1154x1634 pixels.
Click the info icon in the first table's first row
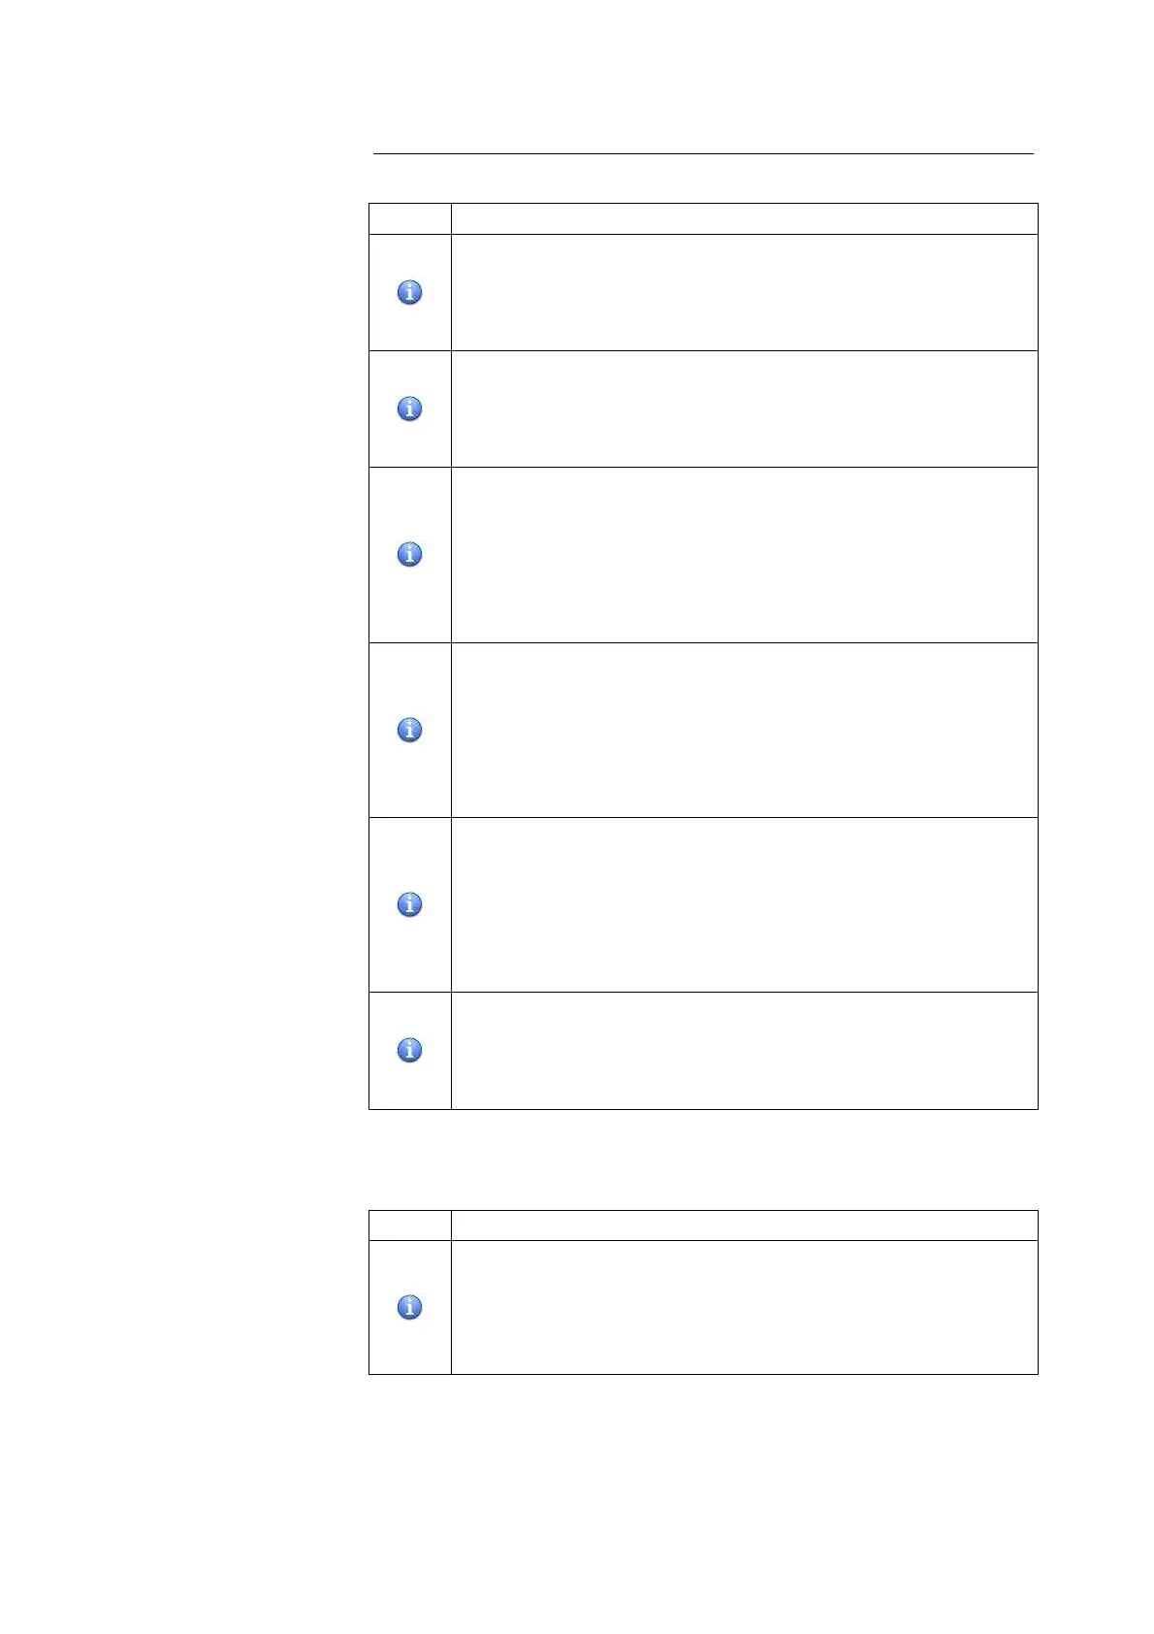[x=409, y=292]
